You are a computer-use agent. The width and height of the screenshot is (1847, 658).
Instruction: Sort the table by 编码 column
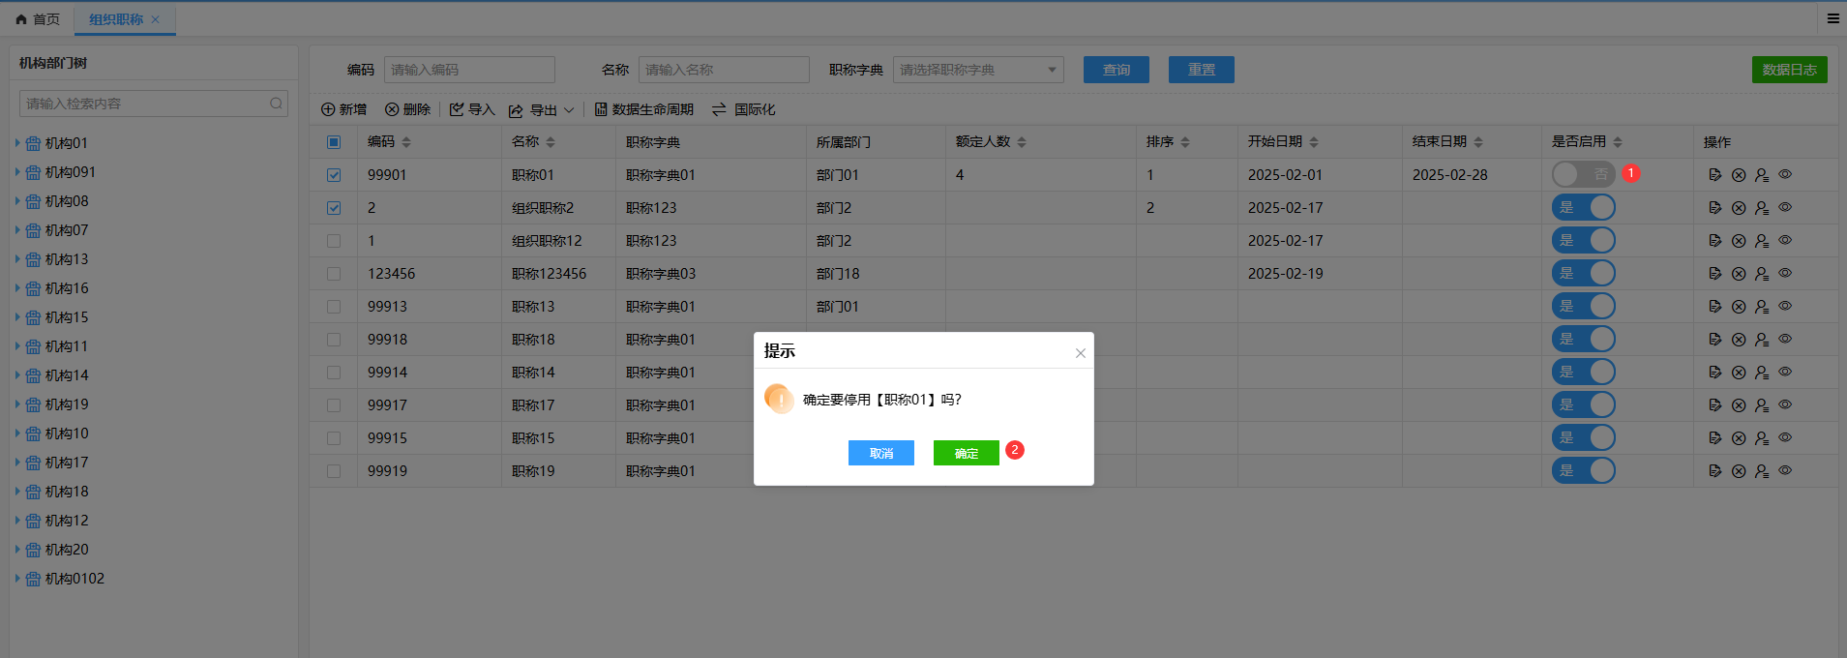tap(406, 142)
